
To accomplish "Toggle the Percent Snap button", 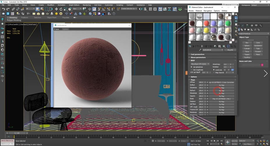I will tap(108, 9).
